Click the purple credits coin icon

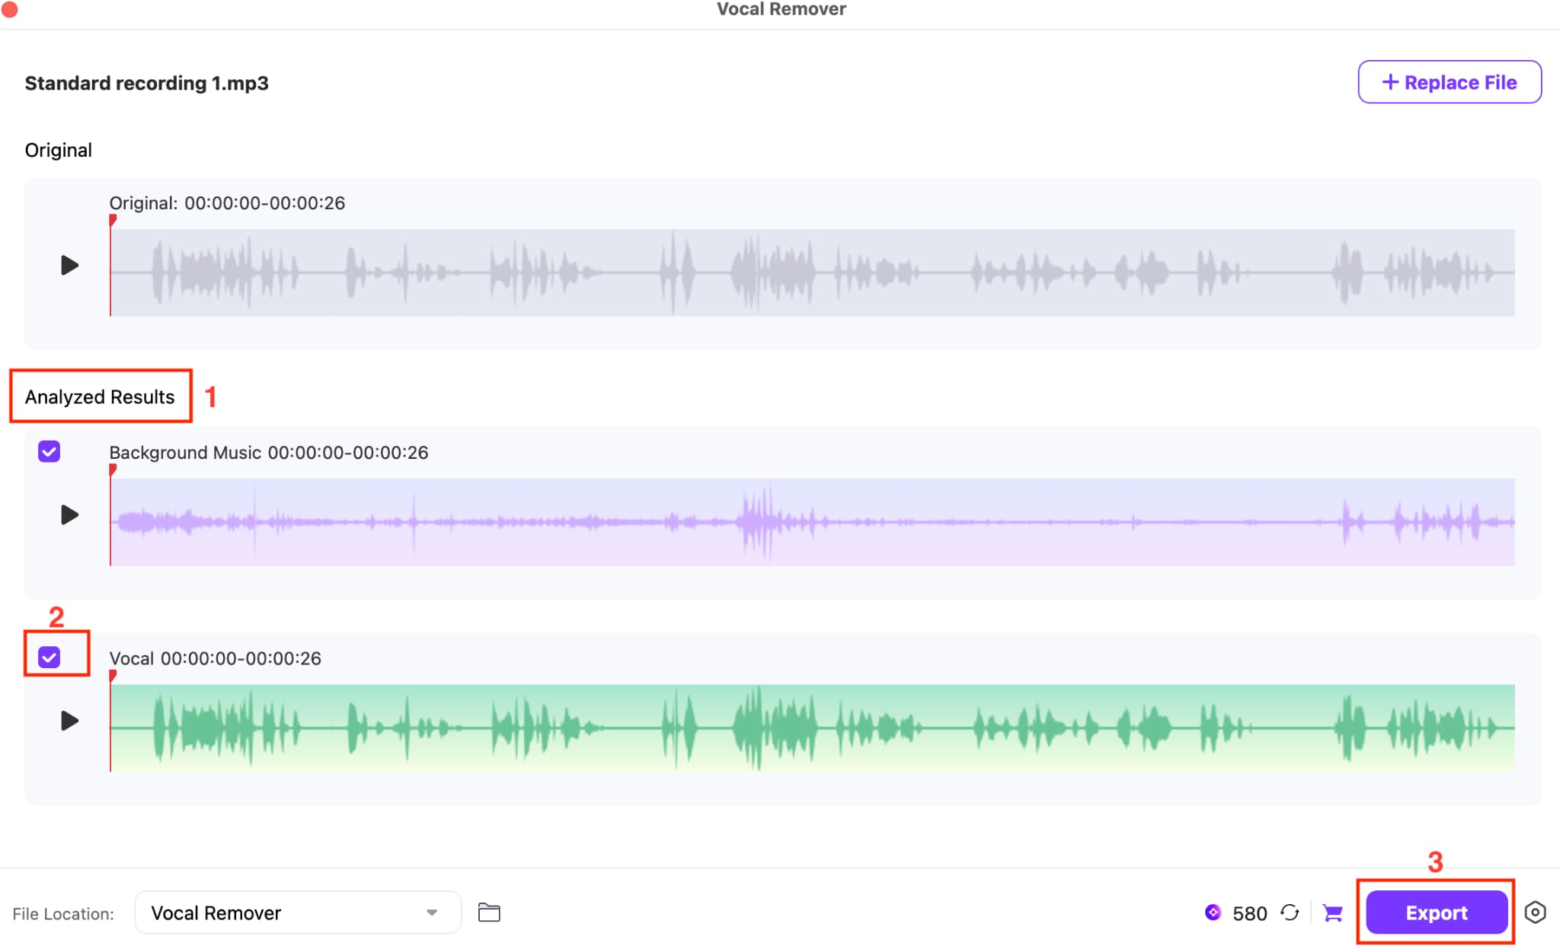(1213, 912)
